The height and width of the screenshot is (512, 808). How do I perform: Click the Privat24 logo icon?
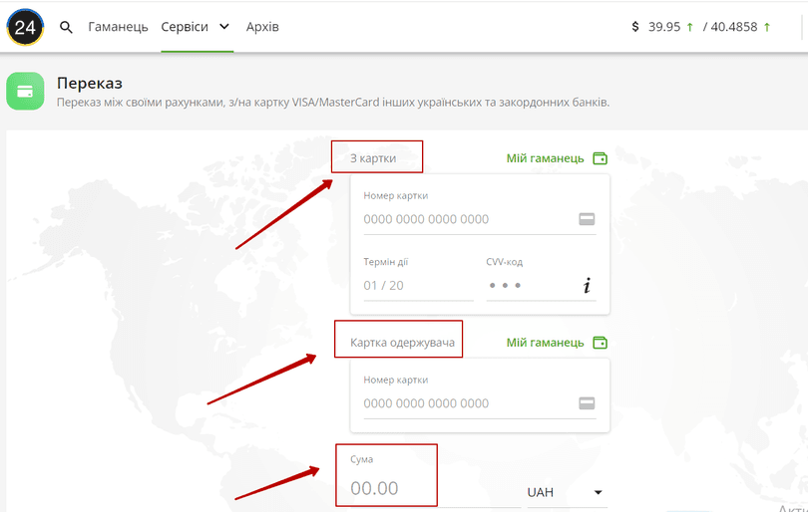tap(24, 27)
